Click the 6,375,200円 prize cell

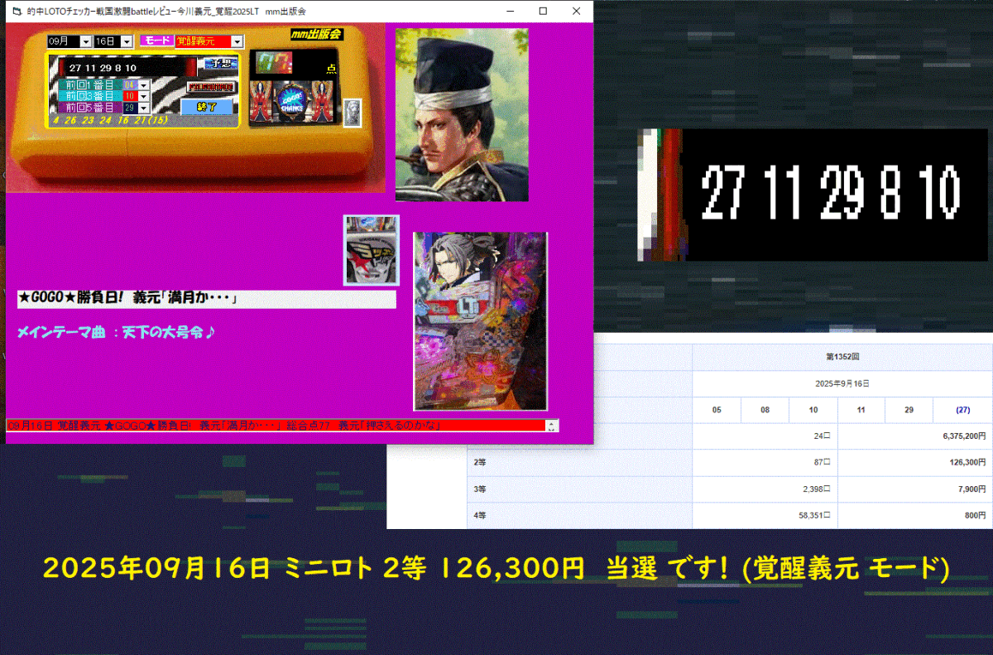pyautogui.click(x=915, y=436)
